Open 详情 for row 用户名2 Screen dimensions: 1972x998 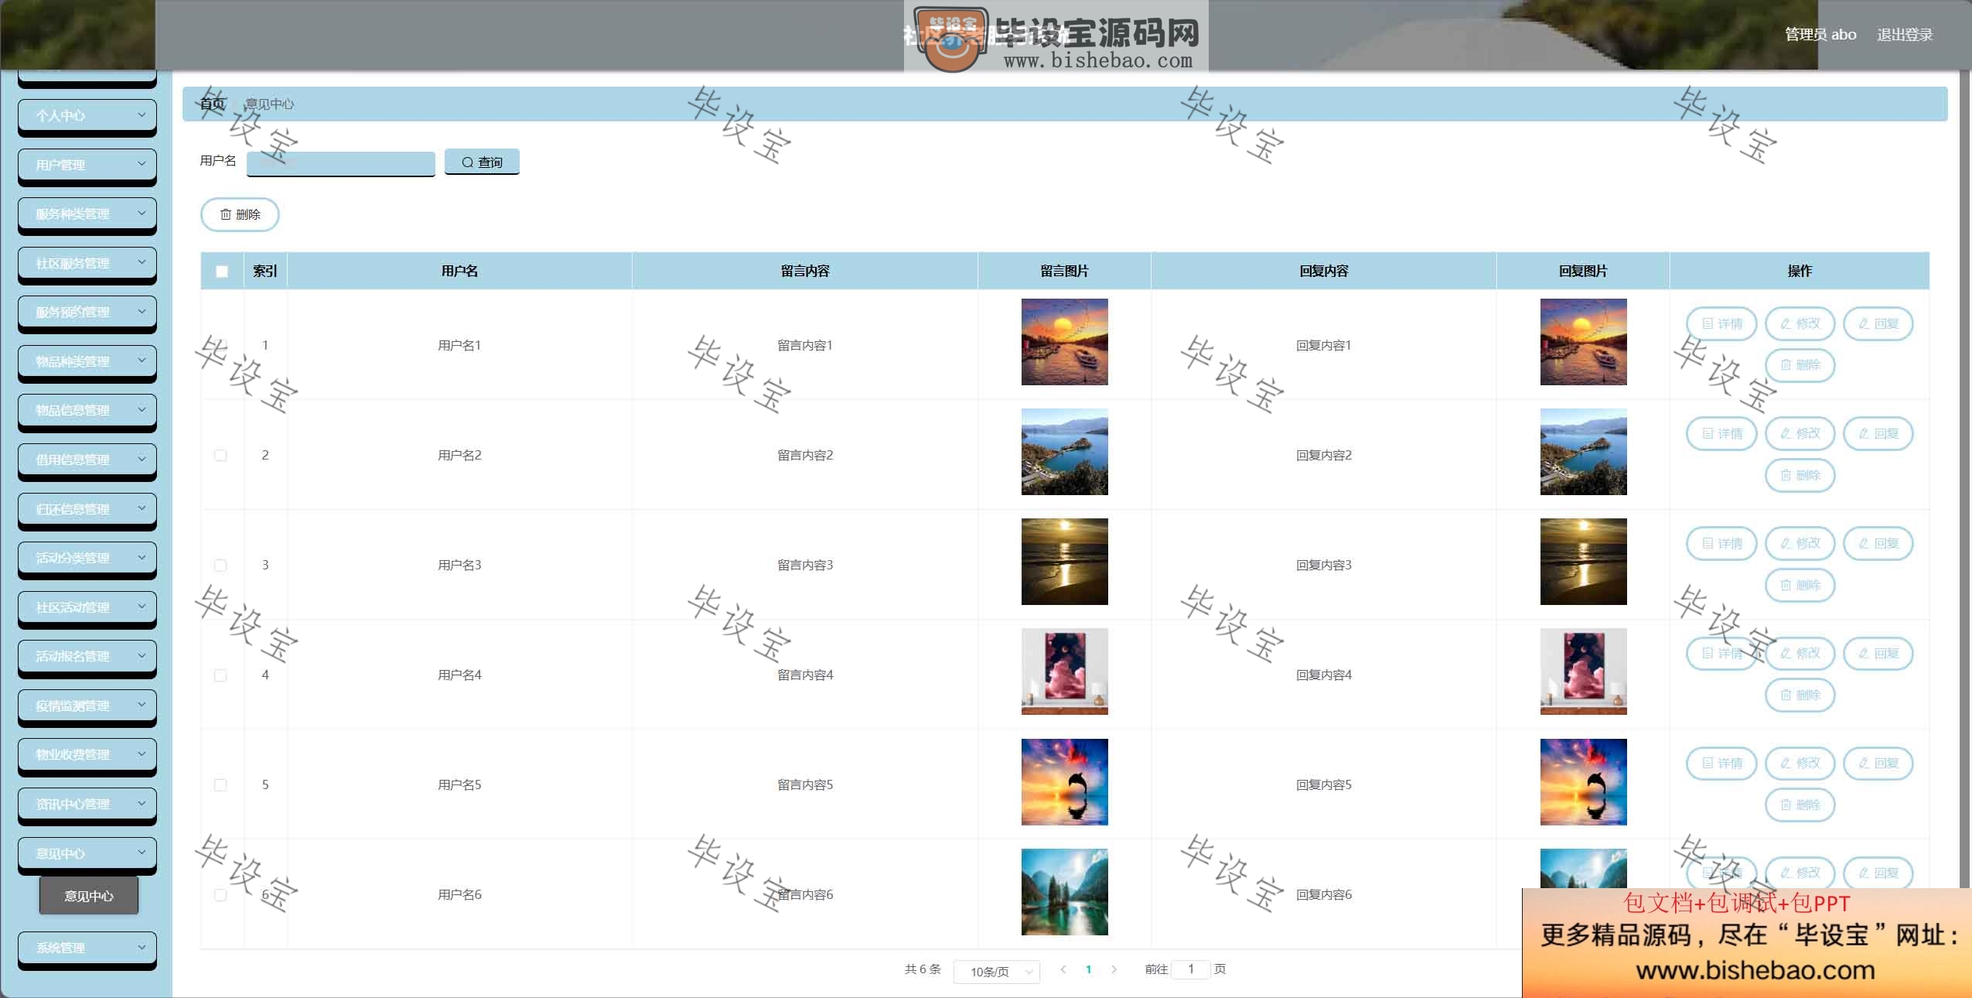1721,433
